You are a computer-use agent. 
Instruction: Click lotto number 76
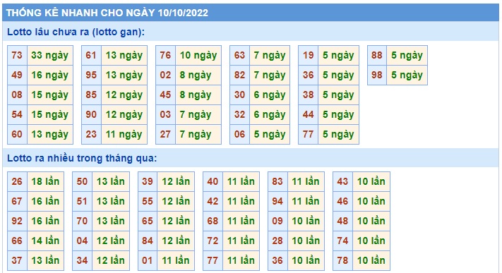click(x=165, y=55)
